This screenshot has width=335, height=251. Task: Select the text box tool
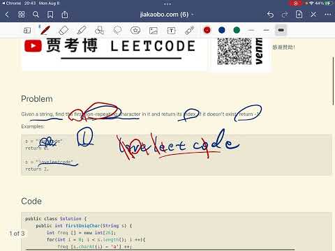click(172, 31)
